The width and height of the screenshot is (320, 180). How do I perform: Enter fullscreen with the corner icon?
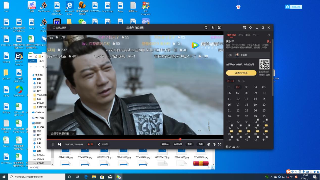219,144
